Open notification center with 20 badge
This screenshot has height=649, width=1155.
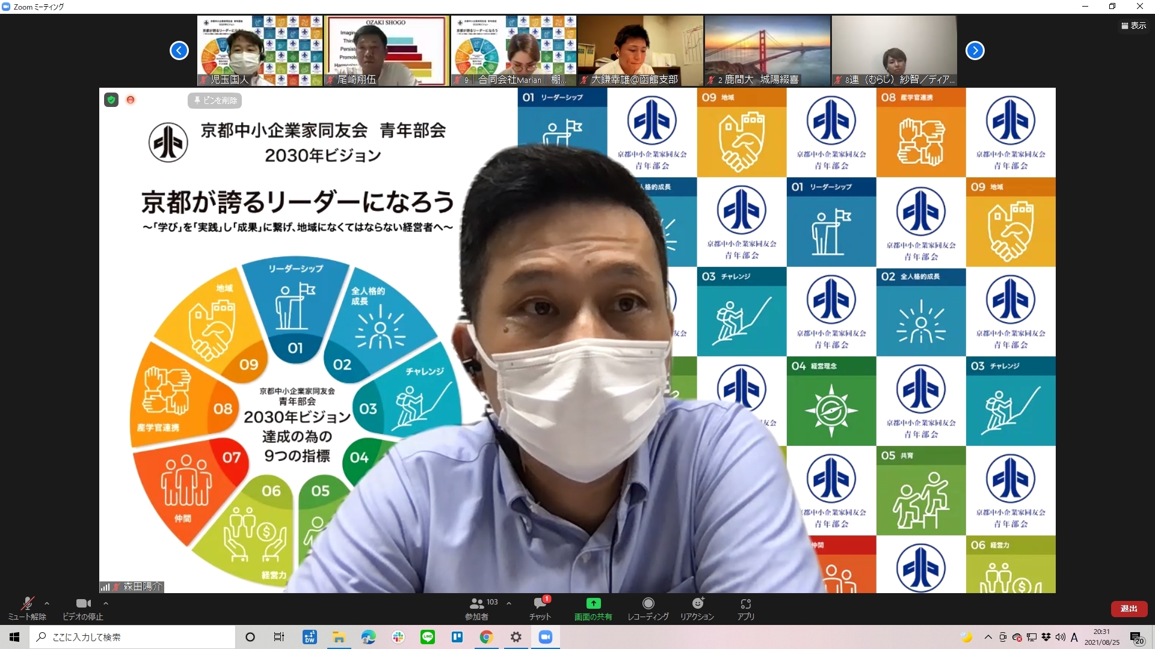[x=1136, y=638]
